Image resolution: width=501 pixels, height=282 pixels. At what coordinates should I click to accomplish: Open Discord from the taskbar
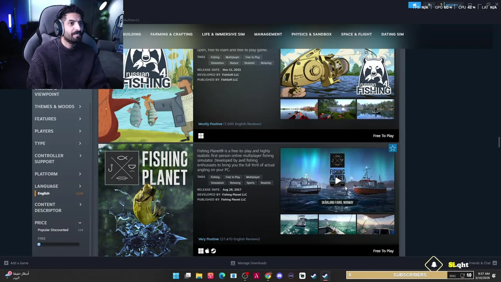point(279,276)
